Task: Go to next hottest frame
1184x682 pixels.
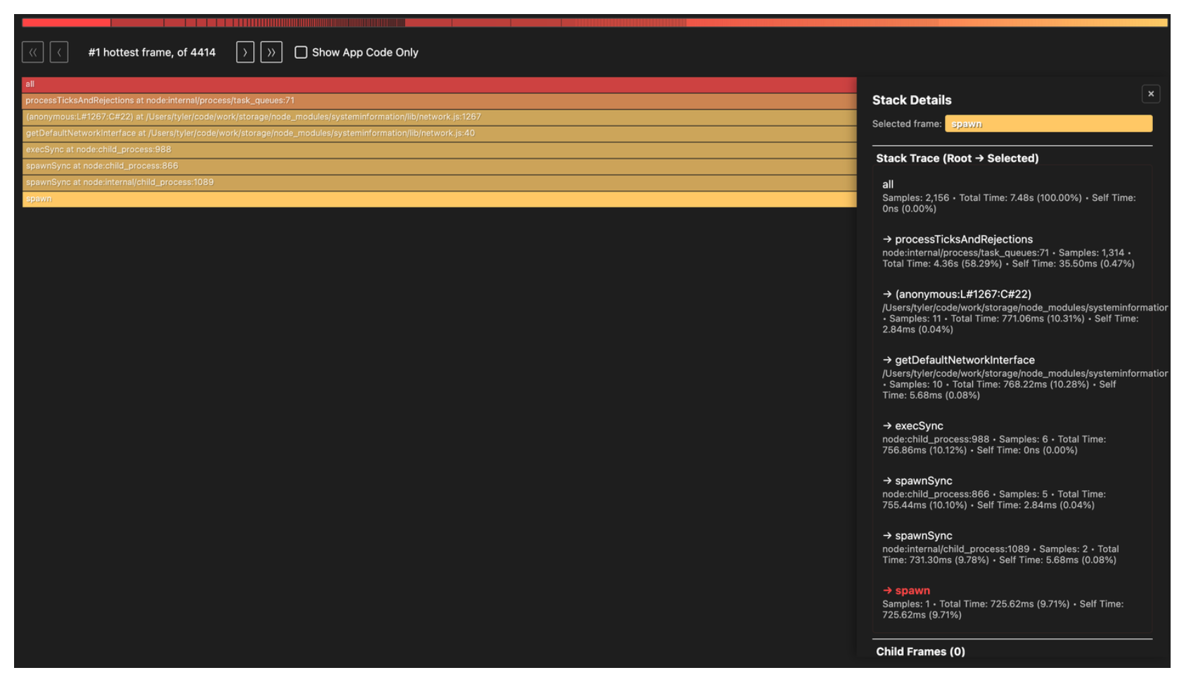Action: (245, 52)
